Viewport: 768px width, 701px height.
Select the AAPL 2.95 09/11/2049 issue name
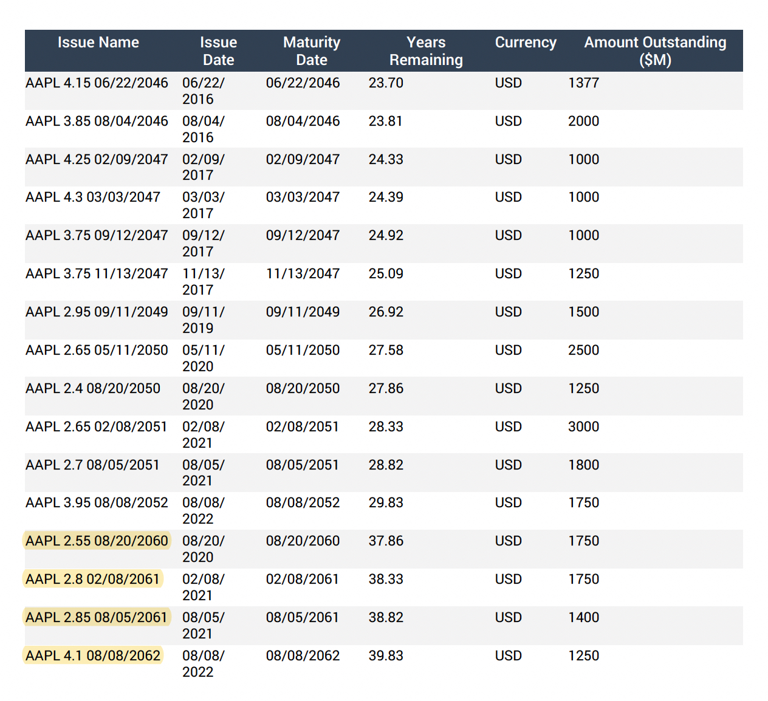[97, 312]
